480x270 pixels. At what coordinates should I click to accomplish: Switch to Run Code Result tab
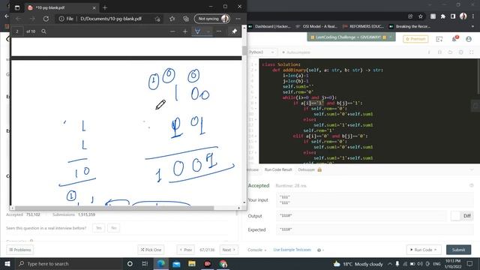(x=278, y=169)
